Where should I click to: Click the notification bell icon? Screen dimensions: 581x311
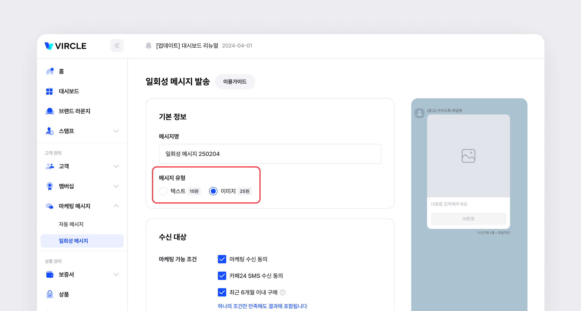pyautogui.click(x=149, y=46)
